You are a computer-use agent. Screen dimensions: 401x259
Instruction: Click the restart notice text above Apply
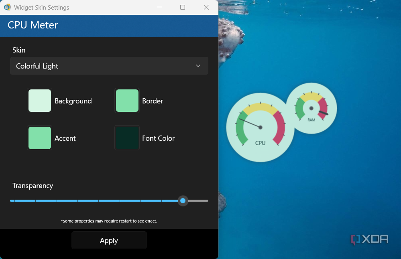coord(109,221)
